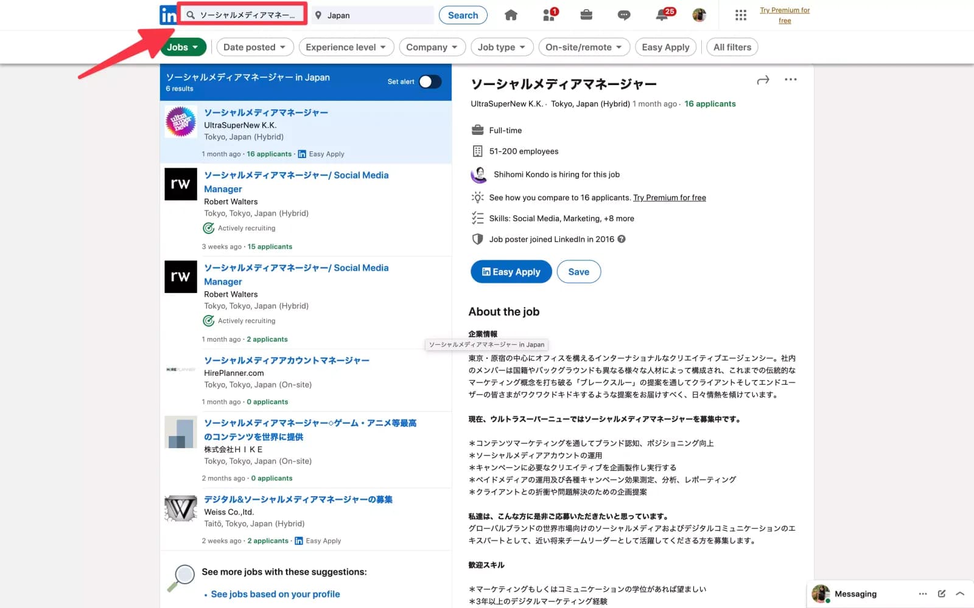The width and height of the screenshot is (974, 608).
Task: Click the LinkedIn home icon
Action: pos(511,15)
